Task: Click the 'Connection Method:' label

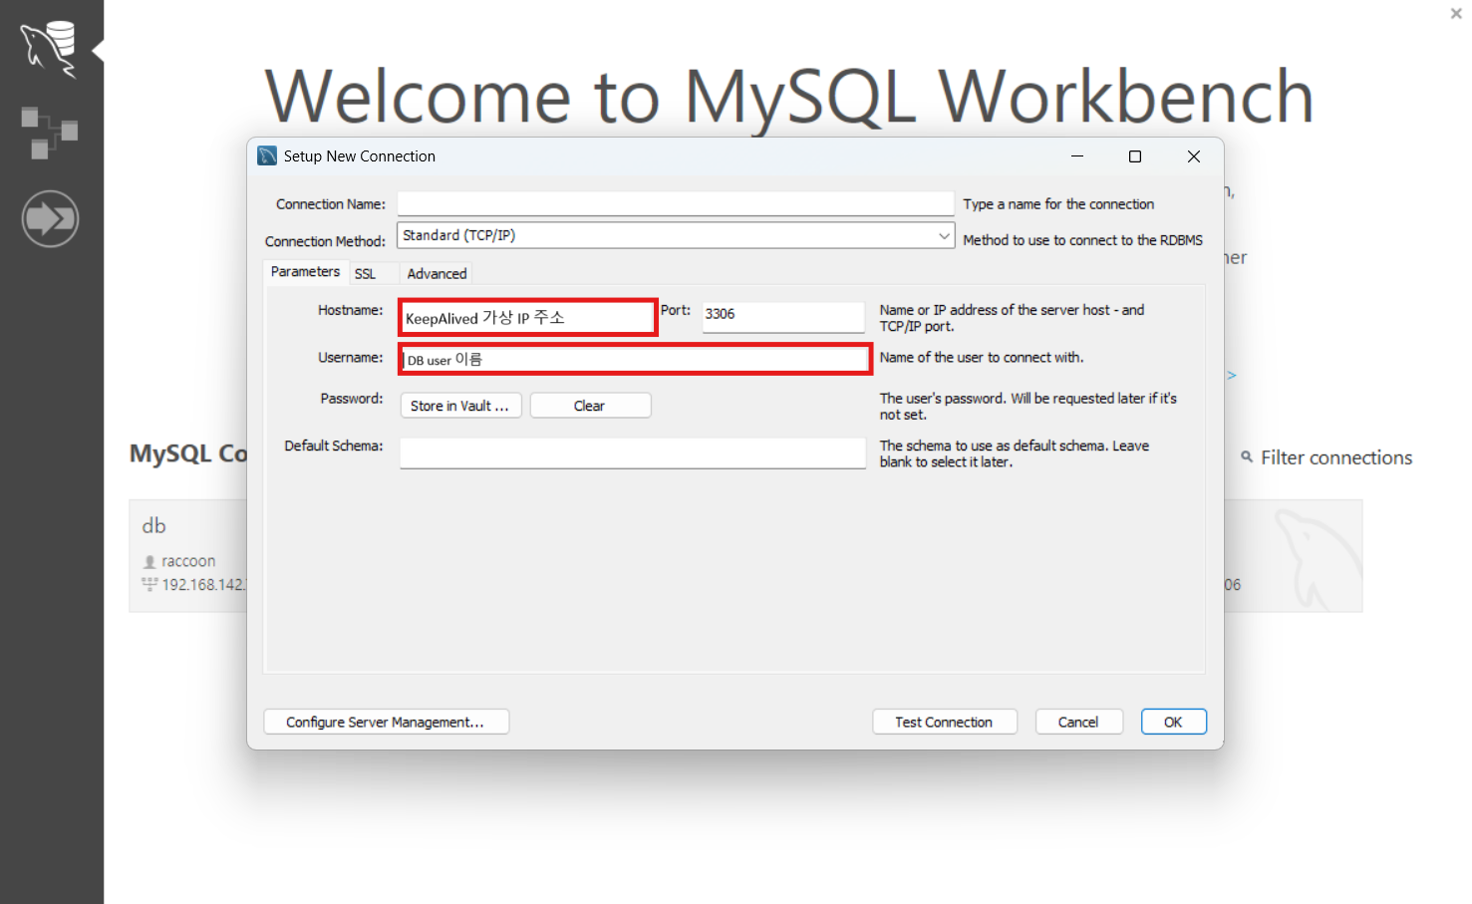Action: [x=325, y=241]
